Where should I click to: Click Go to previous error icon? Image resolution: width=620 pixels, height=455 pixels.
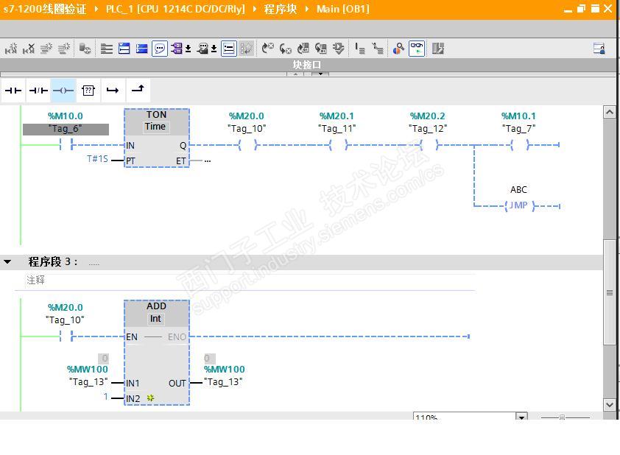(285, 49)
